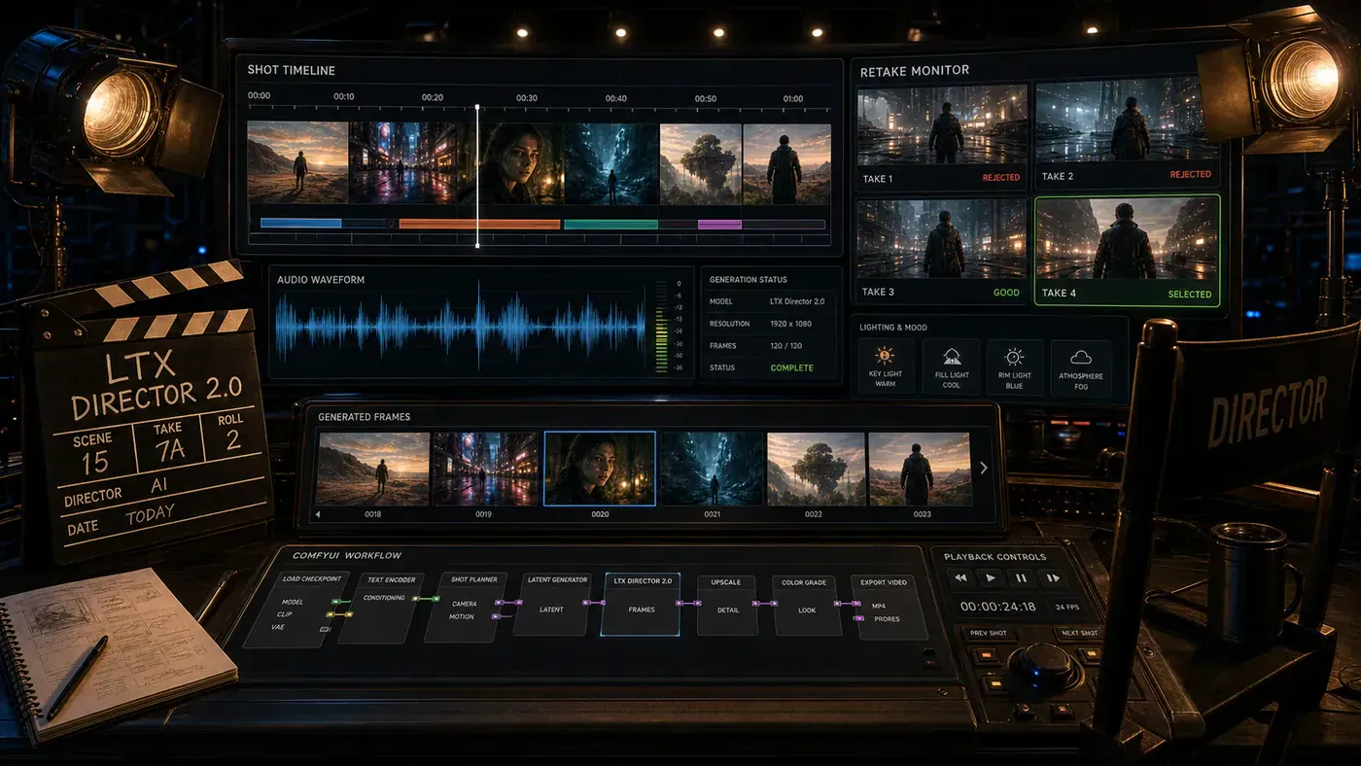Click the NEXT SHOT button
1361x766 pixels.
click(1077, 633)
